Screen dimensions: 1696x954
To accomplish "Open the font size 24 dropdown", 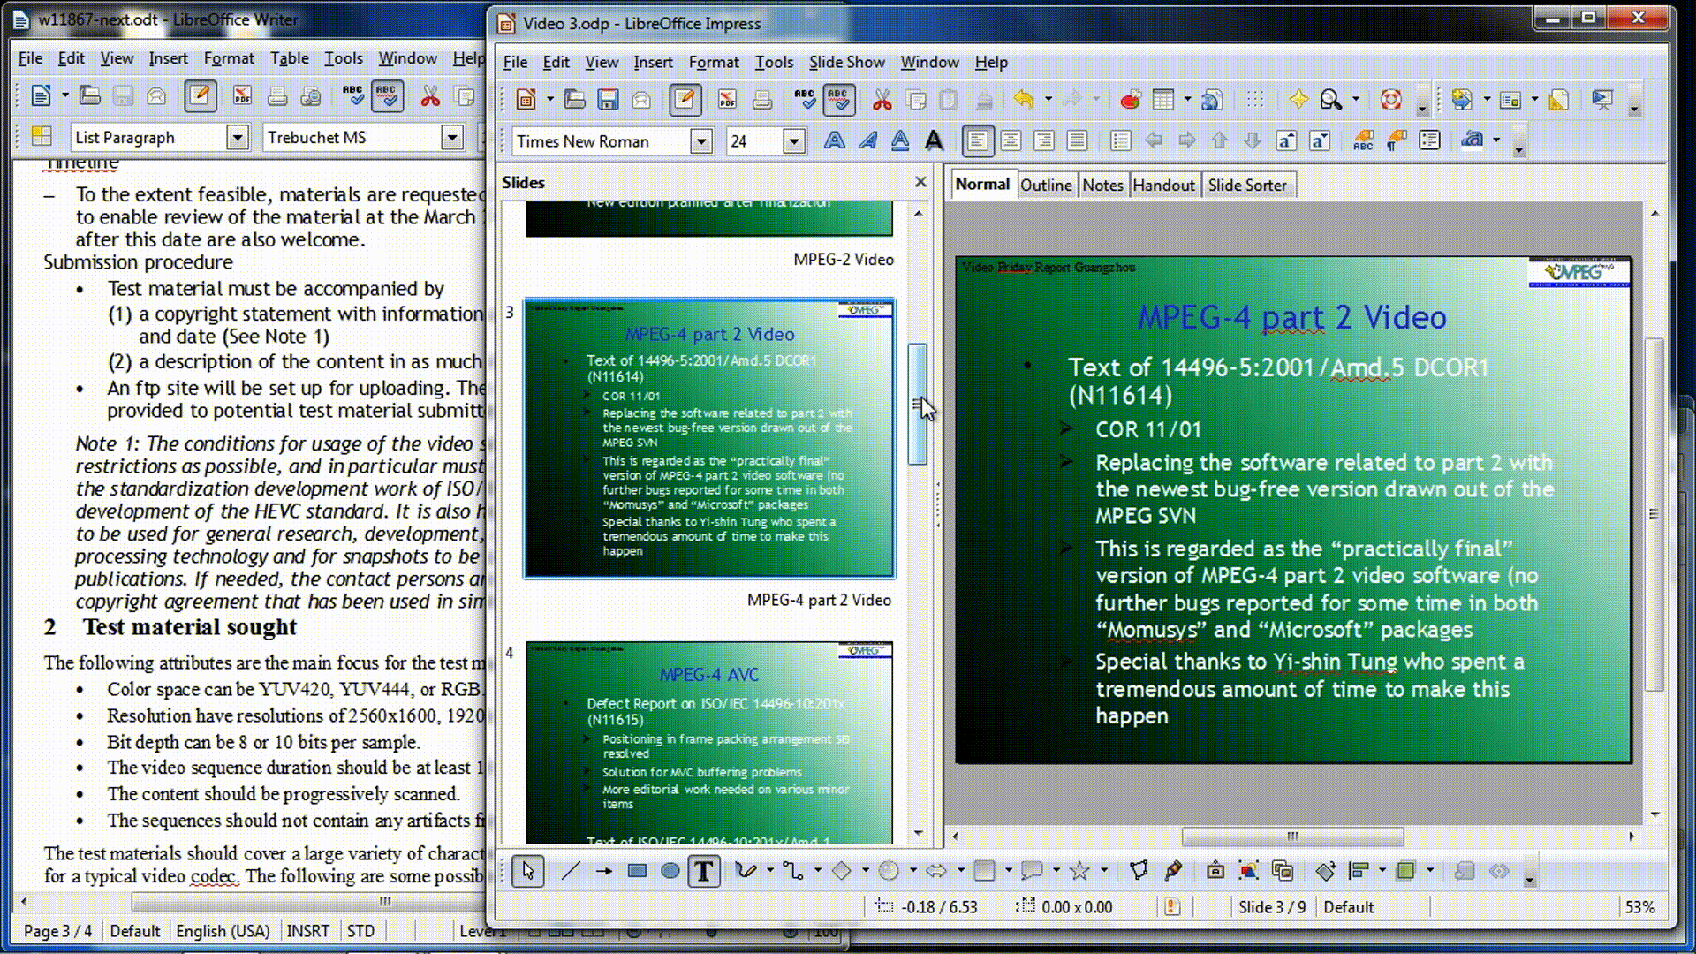I will coord(793,141).
